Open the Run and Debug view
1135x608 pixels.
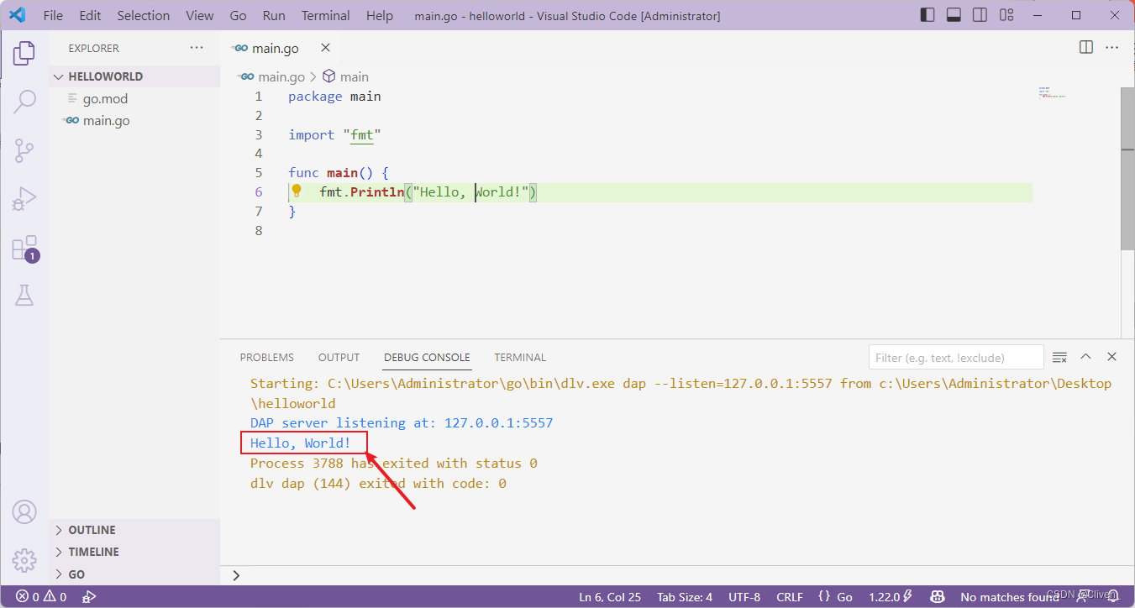point(24,200)
